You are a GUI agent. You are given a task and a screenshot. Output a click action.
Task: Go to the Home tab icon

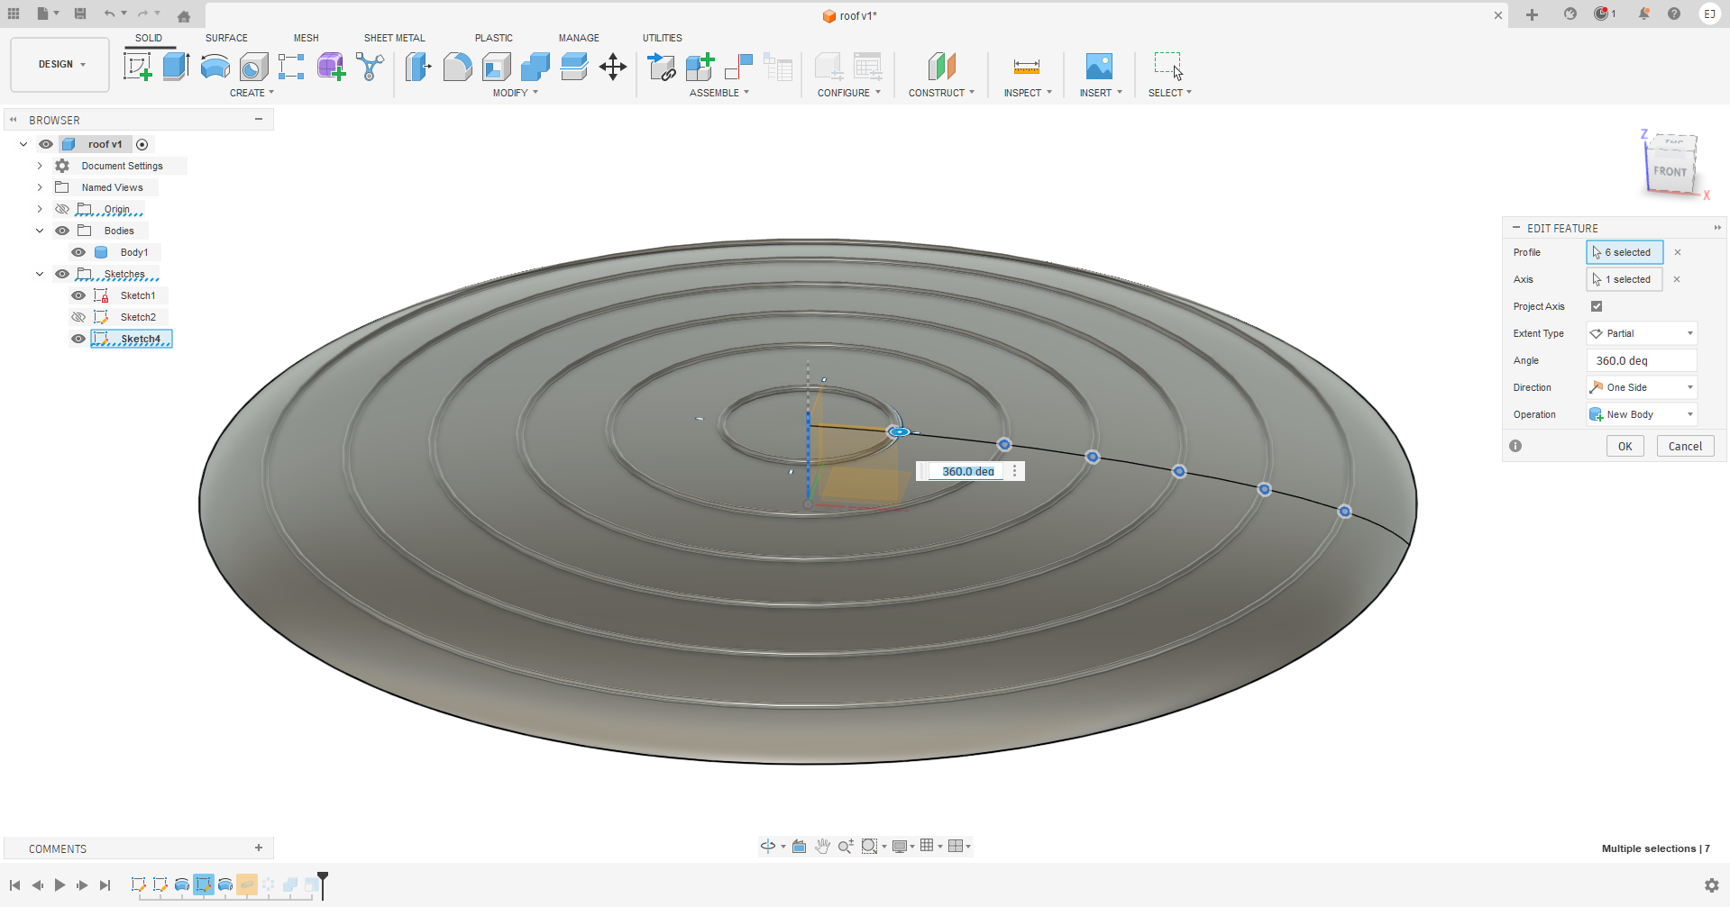[x=184, y=16]
